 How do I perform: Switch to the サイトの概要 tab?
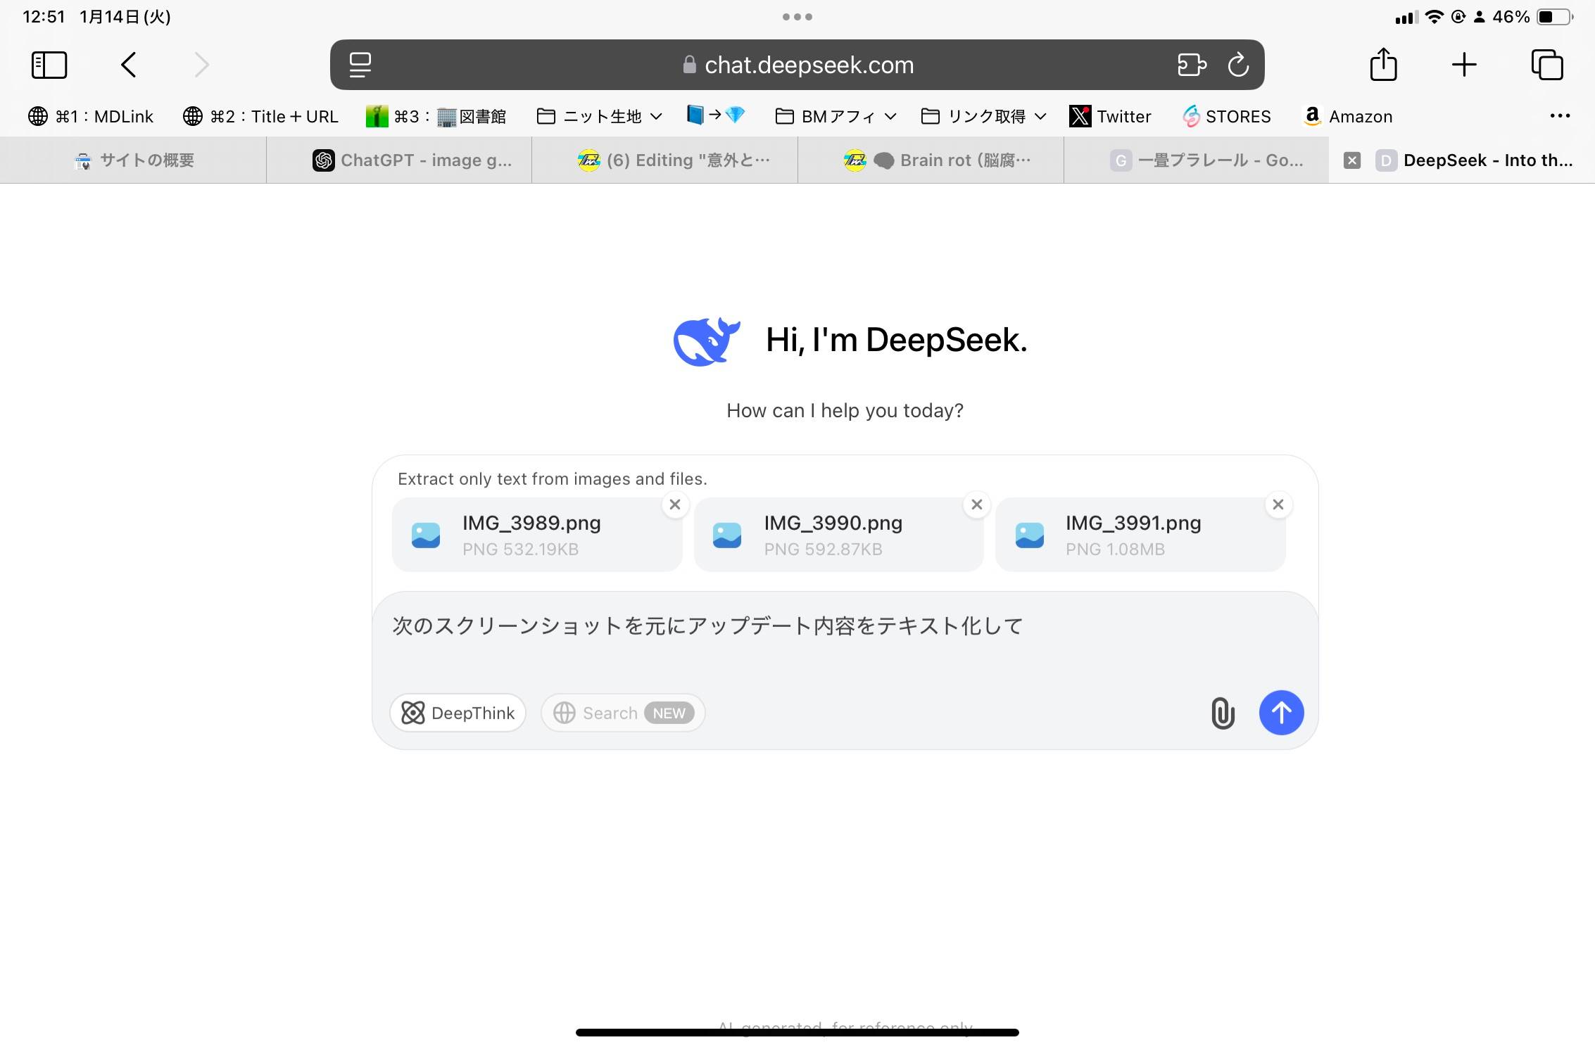133,160
